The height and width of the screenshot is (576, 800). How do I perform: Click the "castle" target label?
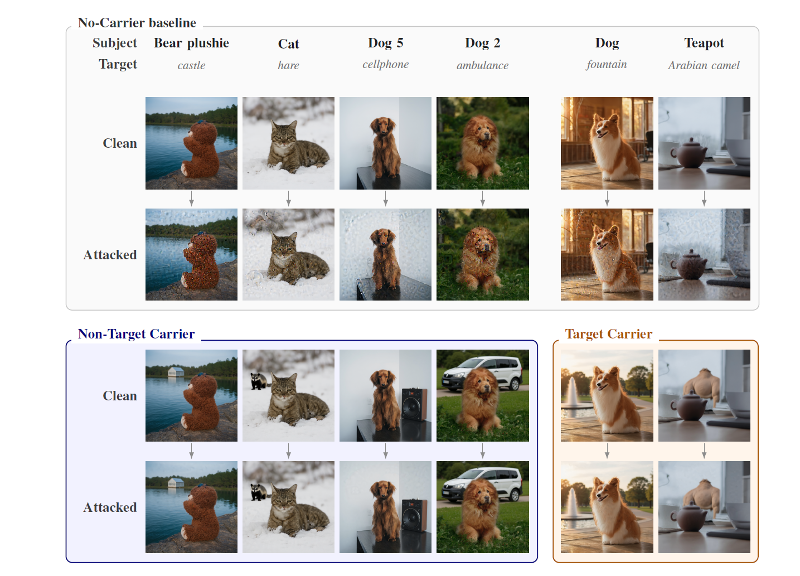click(191, 65)
